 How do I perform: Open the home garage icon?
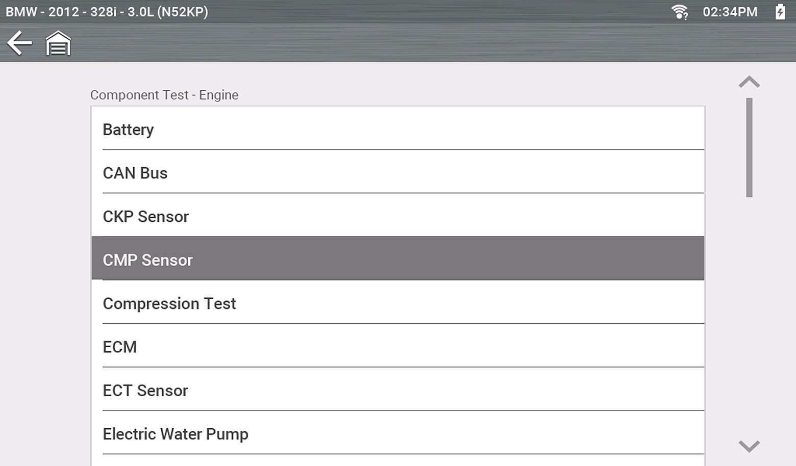point(58,43)
